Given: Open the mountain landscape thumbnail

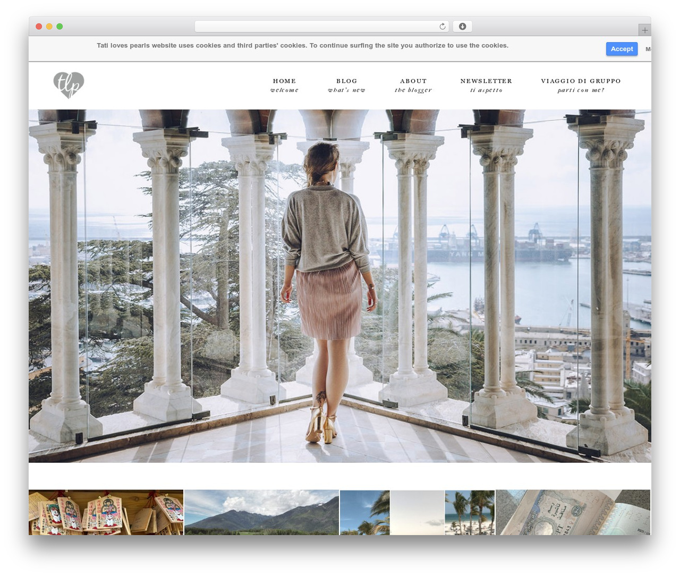Looking at the screenshot, I should point(261,512).
